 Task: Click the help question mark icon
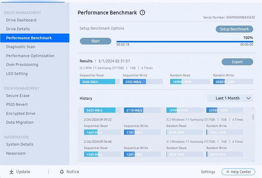tap(142, 13)
